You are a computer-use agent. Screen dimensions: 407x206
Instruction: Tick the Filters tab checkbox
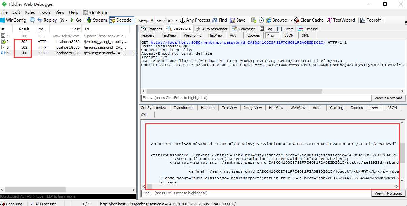279,29
